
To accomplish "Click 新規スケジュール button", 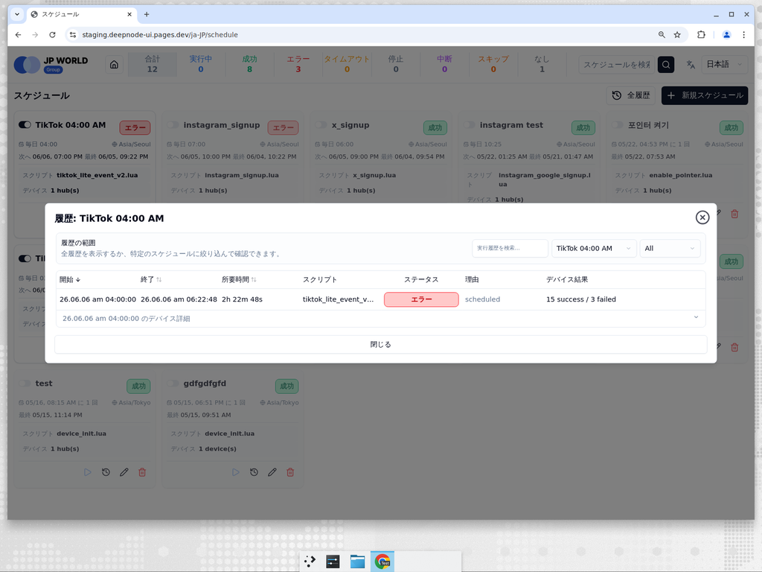I will [x=705, y=95].
